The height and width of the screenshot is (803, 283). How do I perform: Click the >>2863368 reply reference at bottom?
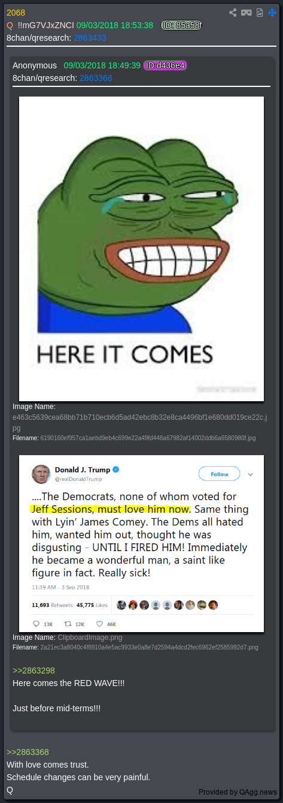pyautogui.click(x=28, y=752)
